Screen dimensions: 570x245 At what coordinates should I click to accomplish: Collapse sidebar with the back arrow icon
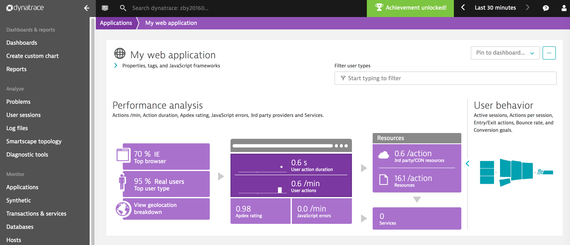pyautogui.click(x=86, y=8)
